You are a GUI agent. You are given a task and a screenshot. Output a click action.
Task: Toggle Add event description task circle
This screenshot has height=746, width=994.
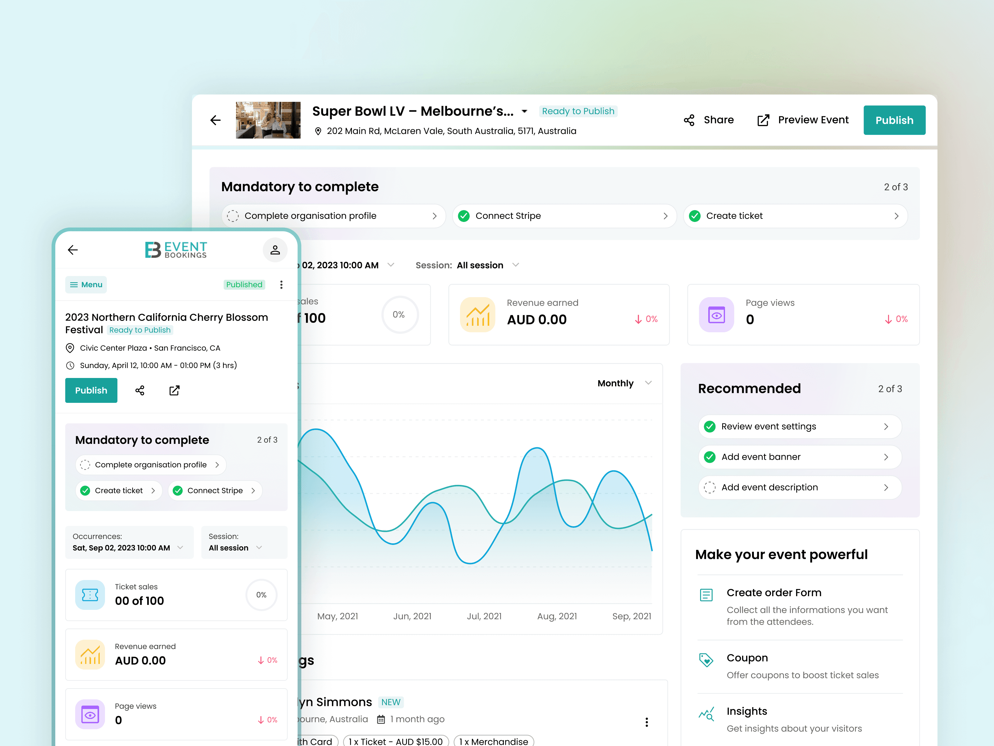click(709, 487)
